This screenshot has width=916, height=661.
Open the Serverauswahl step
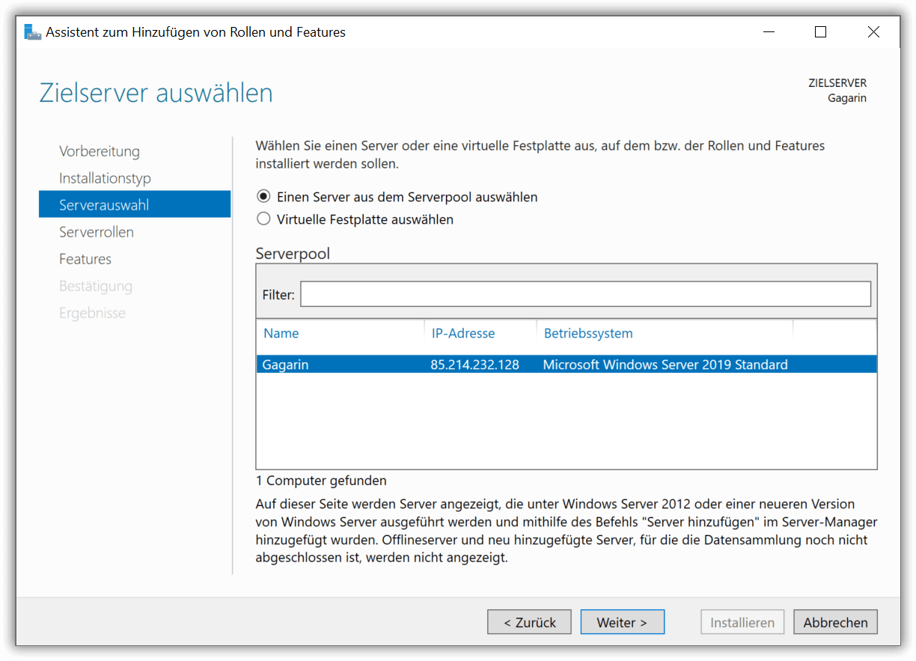[x=135, y=204]
